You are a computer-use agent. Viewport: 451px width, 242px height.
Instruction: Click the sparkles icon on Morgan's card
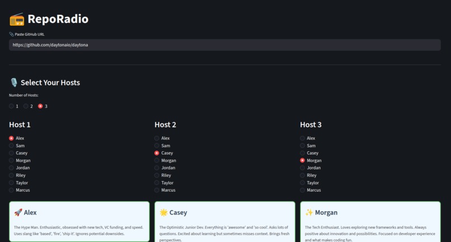pos(309,212)
